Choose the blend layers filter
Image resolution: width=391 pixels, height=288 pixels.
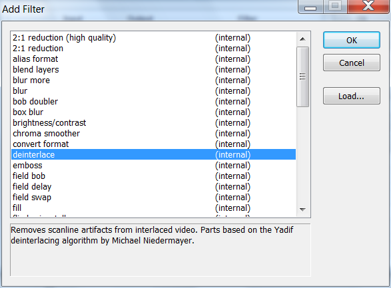[154, 70]
